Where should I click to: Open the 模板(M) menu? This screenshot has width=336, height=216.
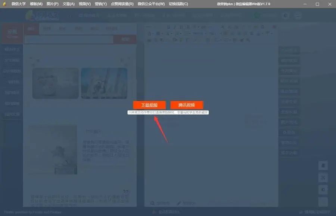pos(36,4)
